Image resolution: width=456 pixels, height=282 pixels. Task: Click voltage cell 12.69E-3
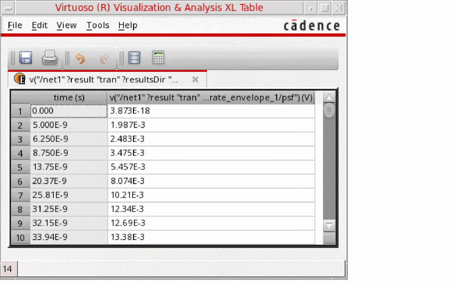pyautogui.click(x=211, y=223)
